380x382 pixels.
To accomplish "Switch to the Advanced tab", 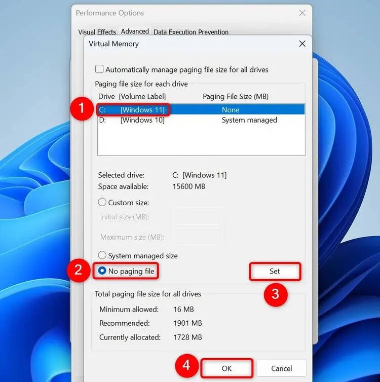I will [135, 31].
